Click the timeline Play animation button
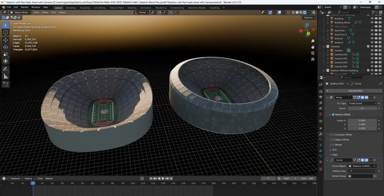 click(x=163, y=178)
